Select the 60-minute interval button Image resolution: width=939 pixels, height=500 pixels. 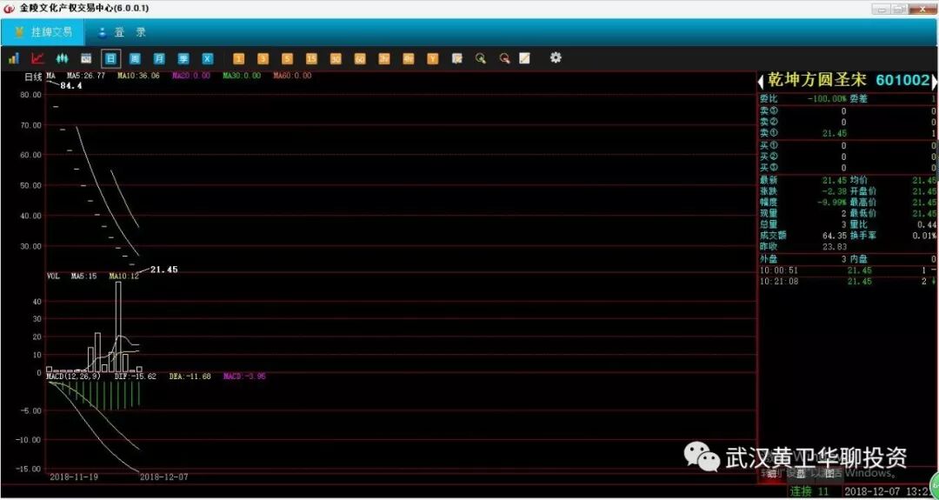click(x=360, y=58)
